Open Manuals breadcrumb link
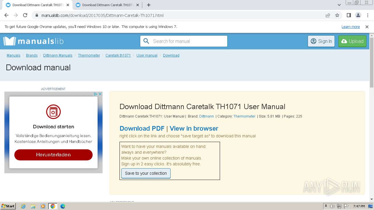 [x=13, y=55]
